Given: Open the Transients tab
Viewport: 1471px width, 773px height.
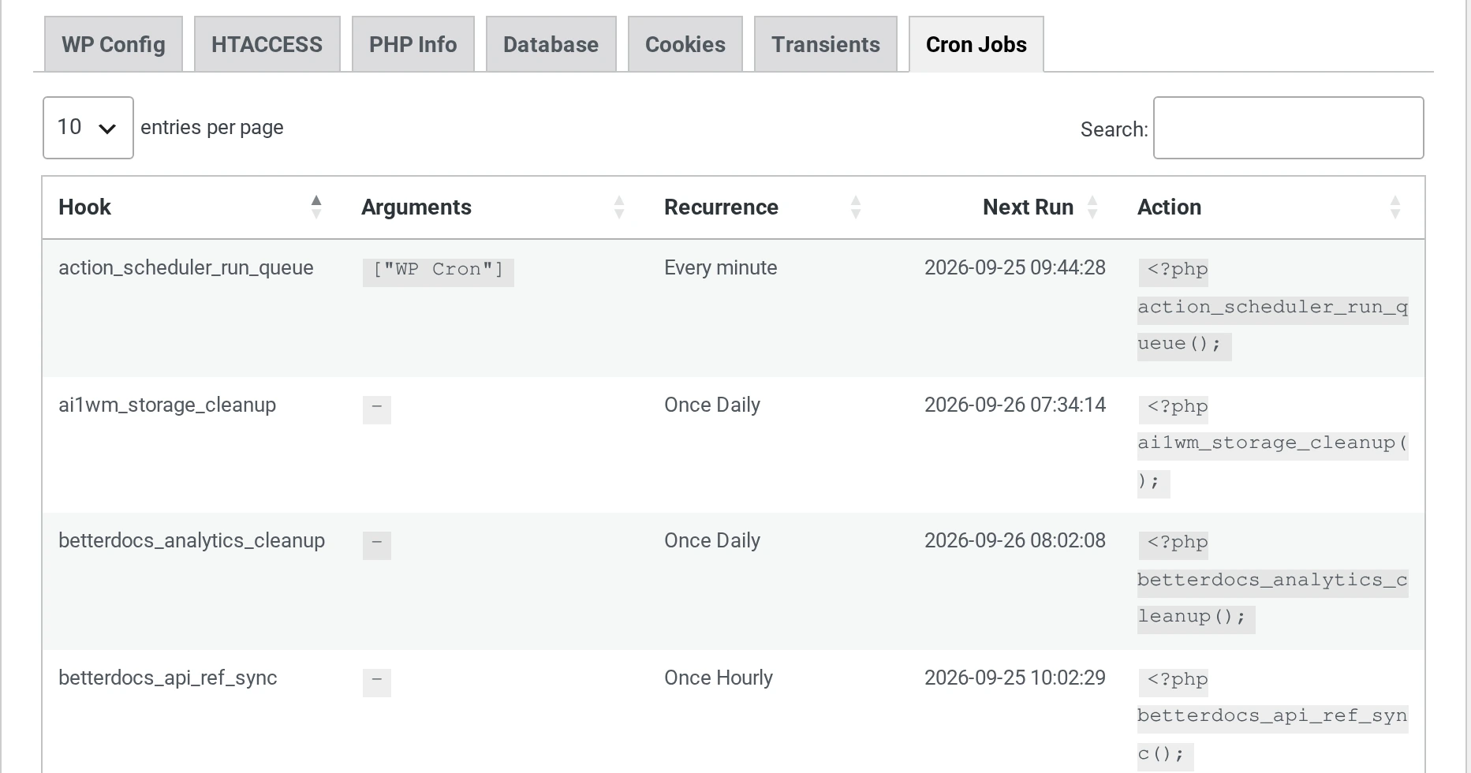Looking at the screenshot, I should [825, 44].
